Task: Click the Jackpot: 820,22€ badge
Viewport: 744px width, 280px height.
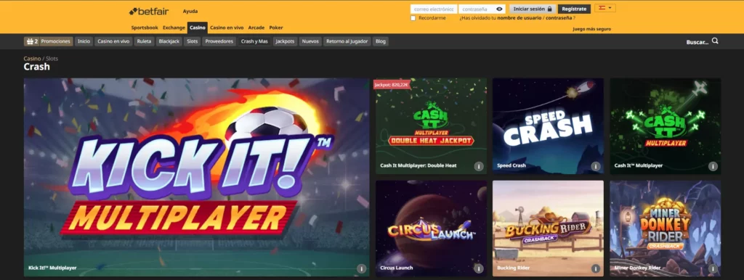Action: coord(392,84)
